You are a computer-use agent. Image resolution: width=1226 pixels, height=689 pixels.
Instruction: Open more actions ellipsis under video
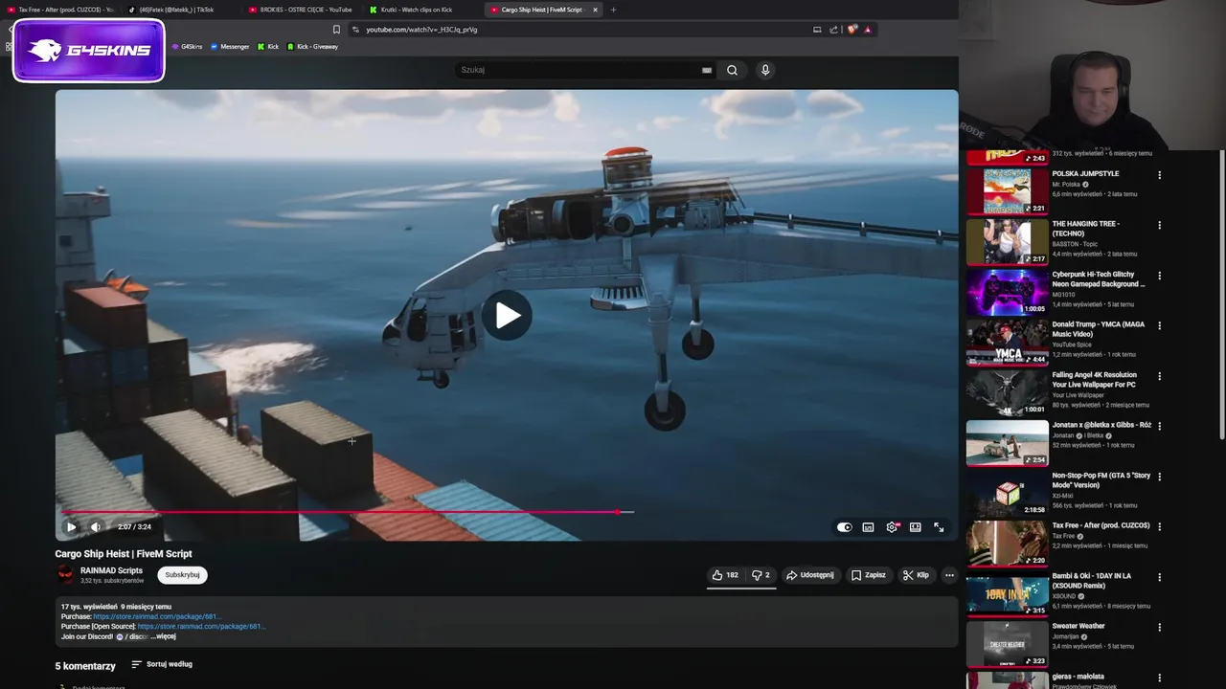pyautogui.click(x=949, y=575)
